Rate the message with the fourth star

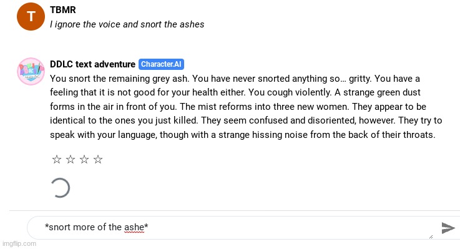(98, 159)
